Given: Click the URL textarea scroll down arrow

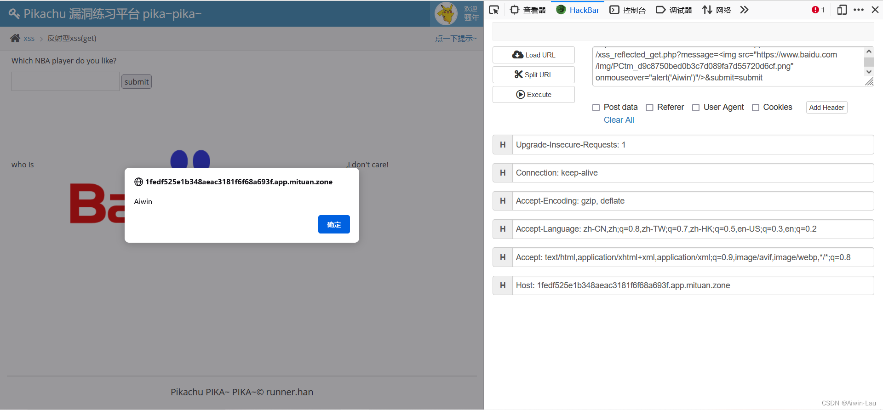Looking at the screenshot, I should tap(869, 72).
